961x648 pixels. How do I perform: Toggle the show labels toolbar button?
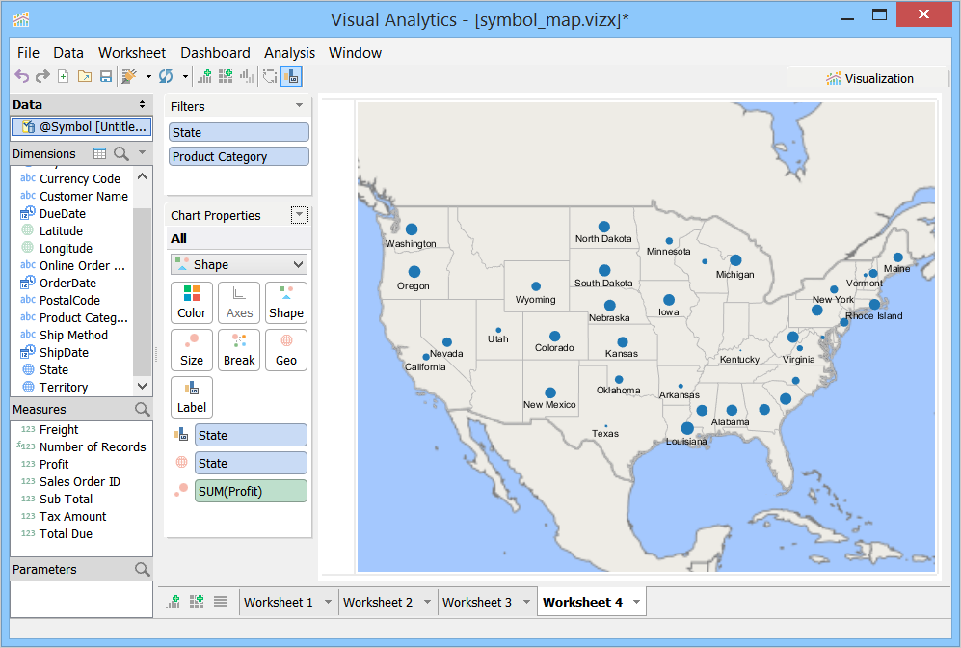click(292, 76)
